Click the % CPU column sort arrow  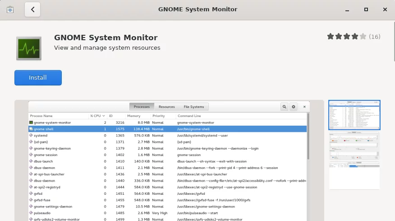click(x=104, y=116)
